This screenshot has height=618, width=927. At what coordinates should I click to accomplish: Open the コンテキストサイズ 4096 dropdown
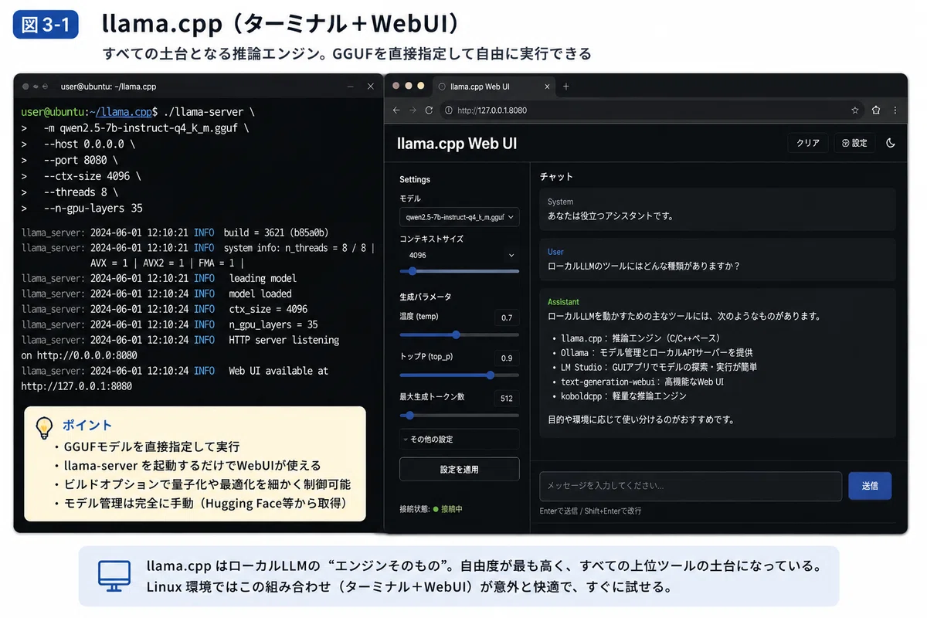(x=460, y=255)
